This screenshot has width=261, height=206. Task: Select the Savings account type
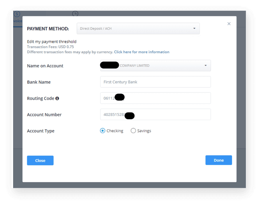(x=133, y=131)
